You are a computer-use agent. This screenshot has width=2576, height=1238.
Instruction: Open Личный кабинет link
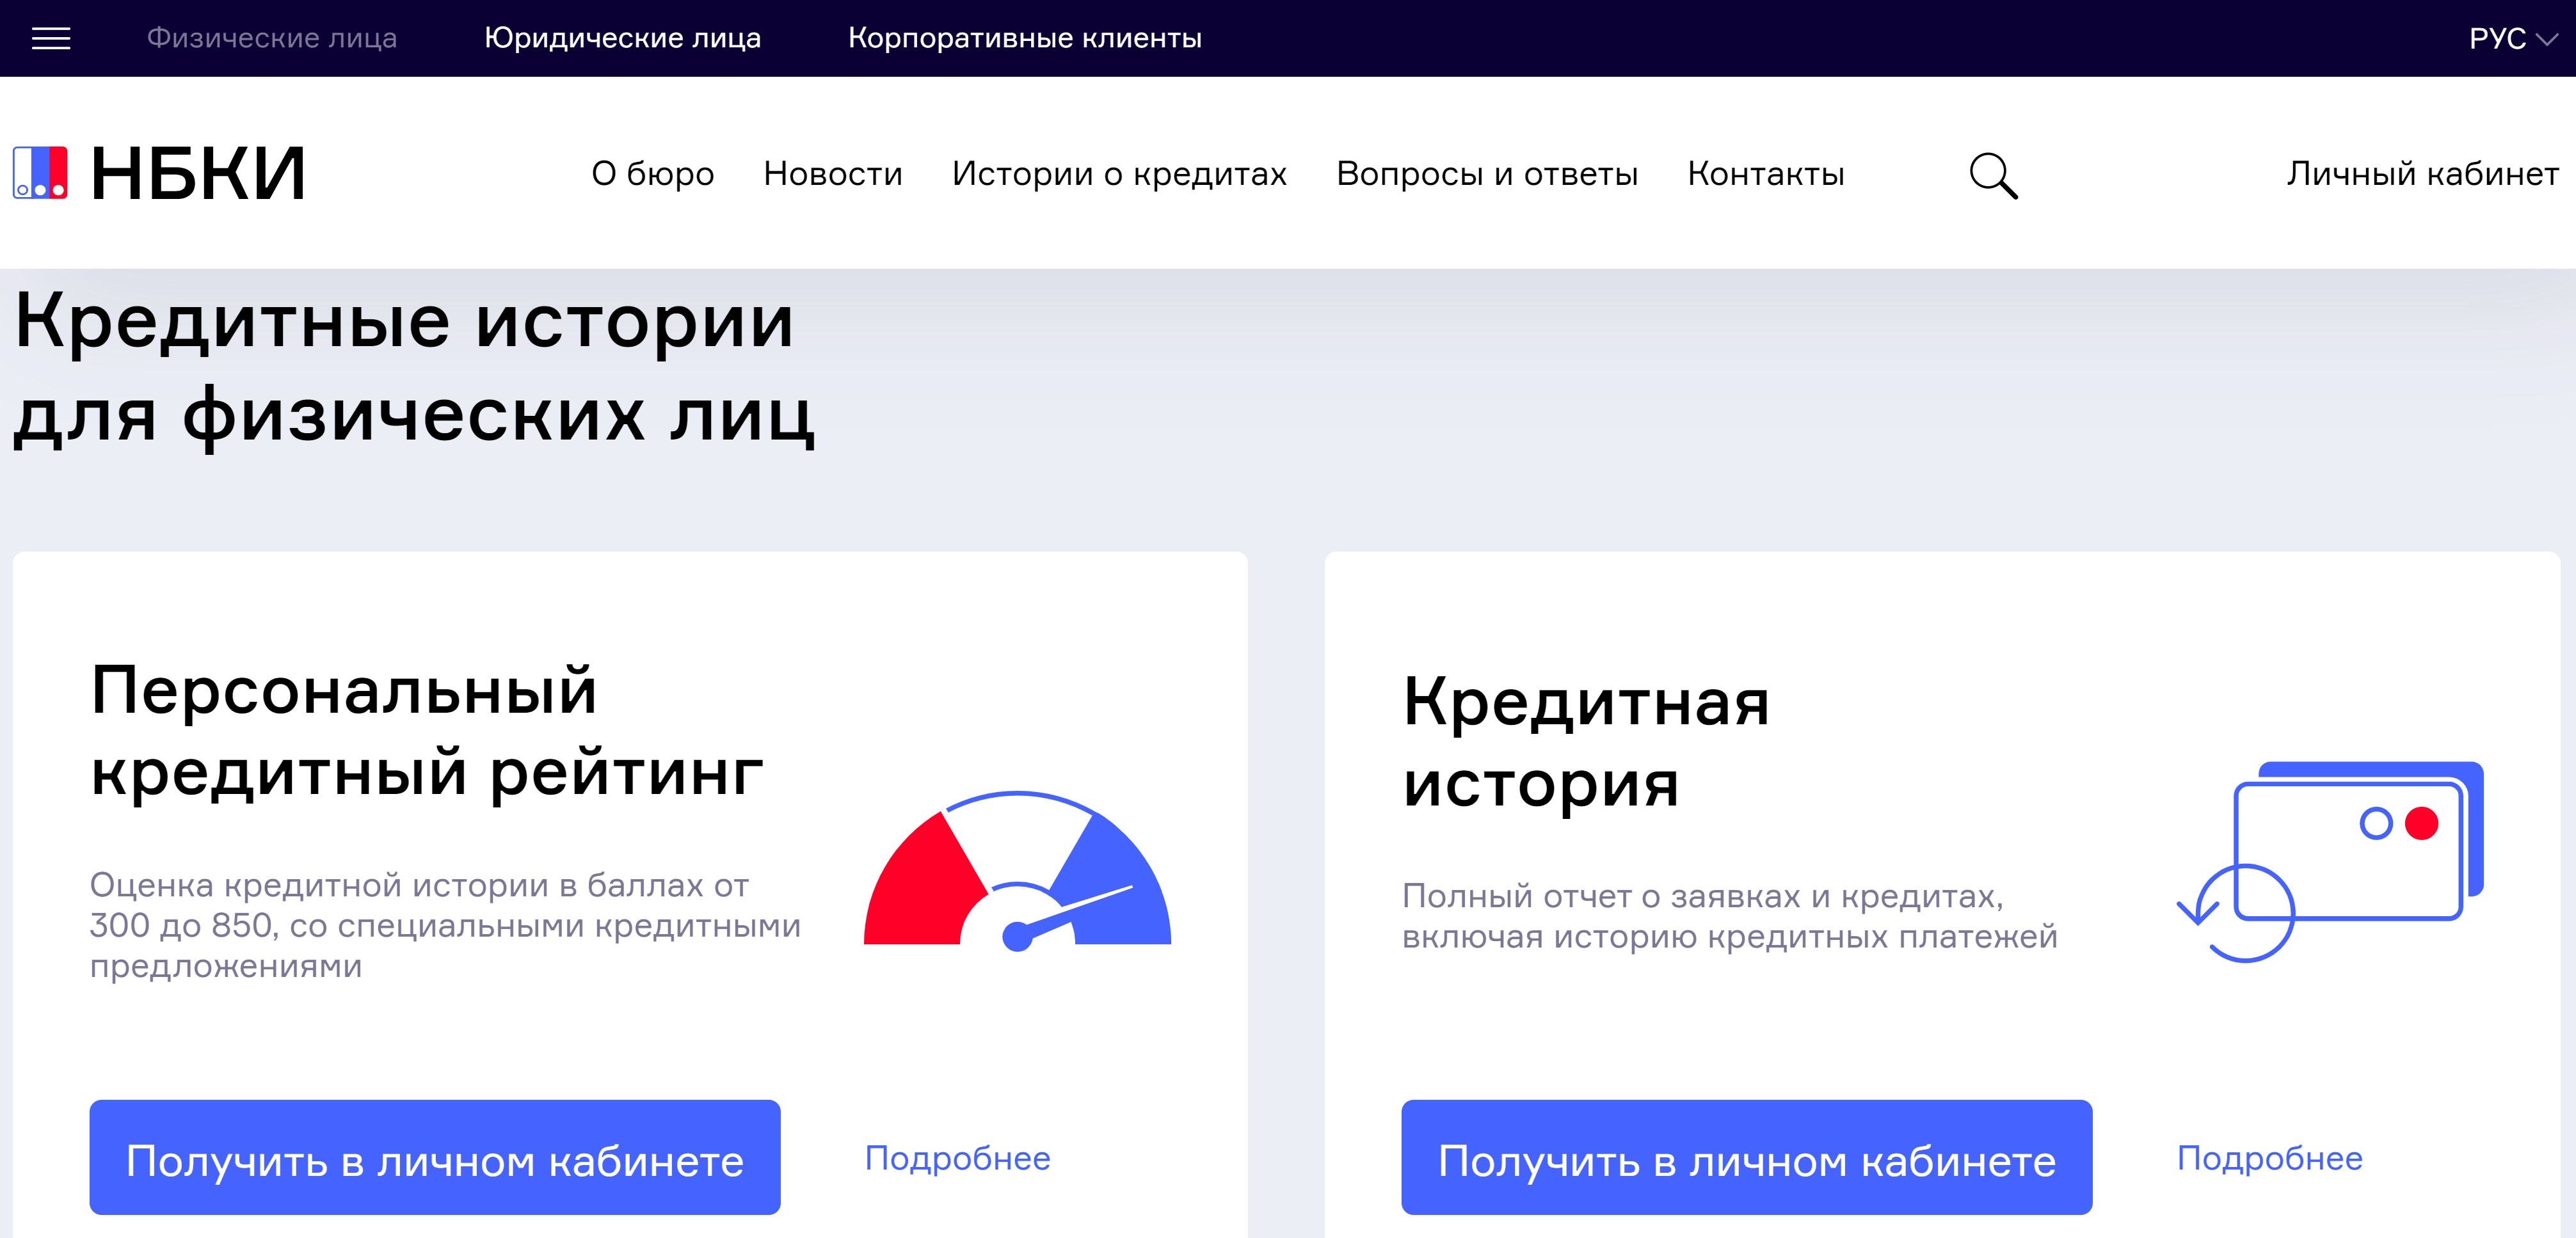2422,173
